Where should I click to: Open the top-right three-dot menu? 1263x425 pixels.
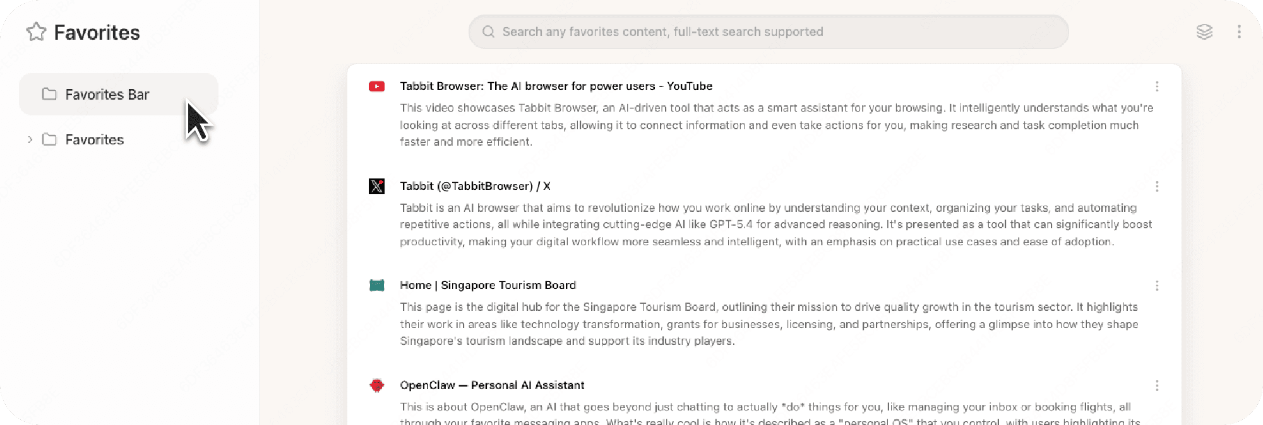pos(1239,32)
